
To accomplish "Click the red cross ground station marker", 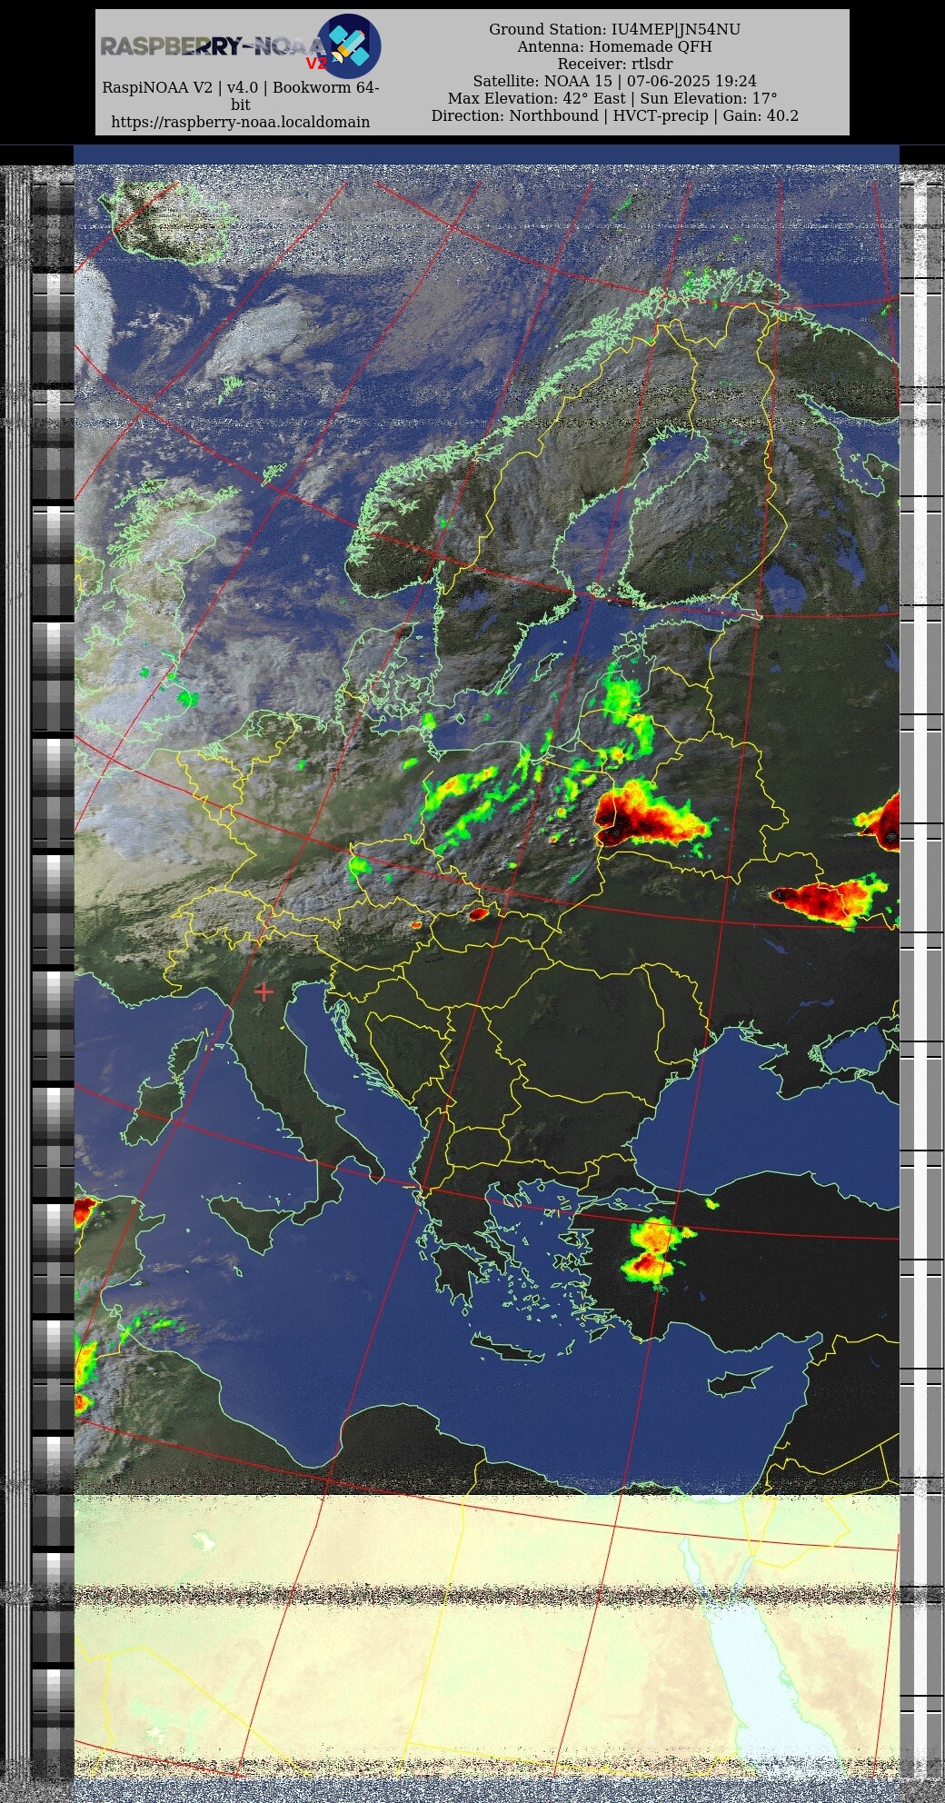I will (264, 991).
